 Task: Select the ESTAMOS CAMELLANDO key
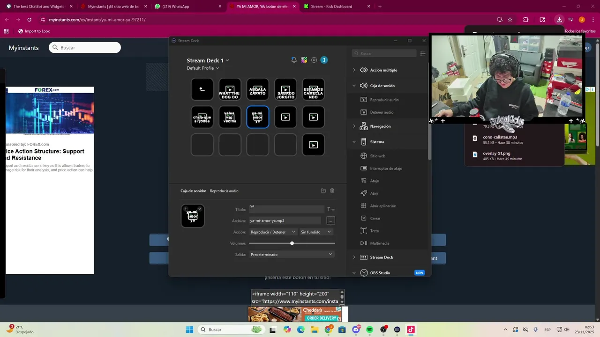(313, 89)
